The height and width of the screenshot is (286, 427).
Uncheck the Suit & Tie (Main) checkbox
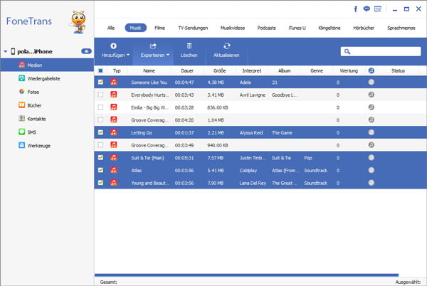(x=100, y=157)
